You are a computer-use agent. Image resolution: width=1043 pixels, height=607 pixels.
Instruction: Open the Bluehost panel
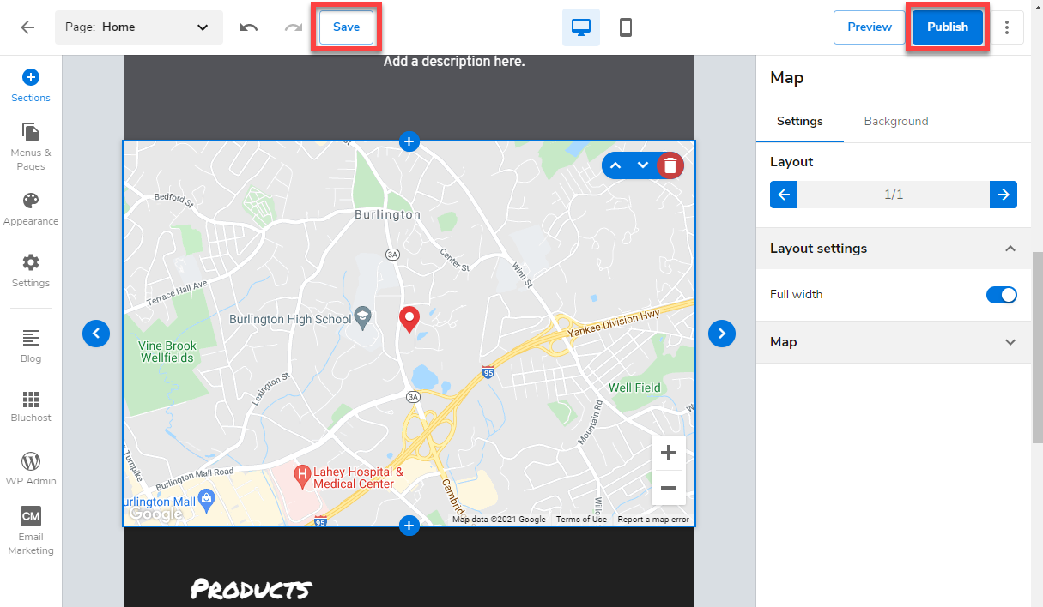[31, 406]
